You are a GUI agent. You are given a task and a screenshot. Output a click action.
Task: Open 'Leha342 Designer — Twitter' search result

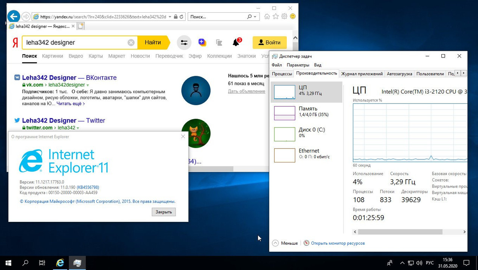coord(63,121)
